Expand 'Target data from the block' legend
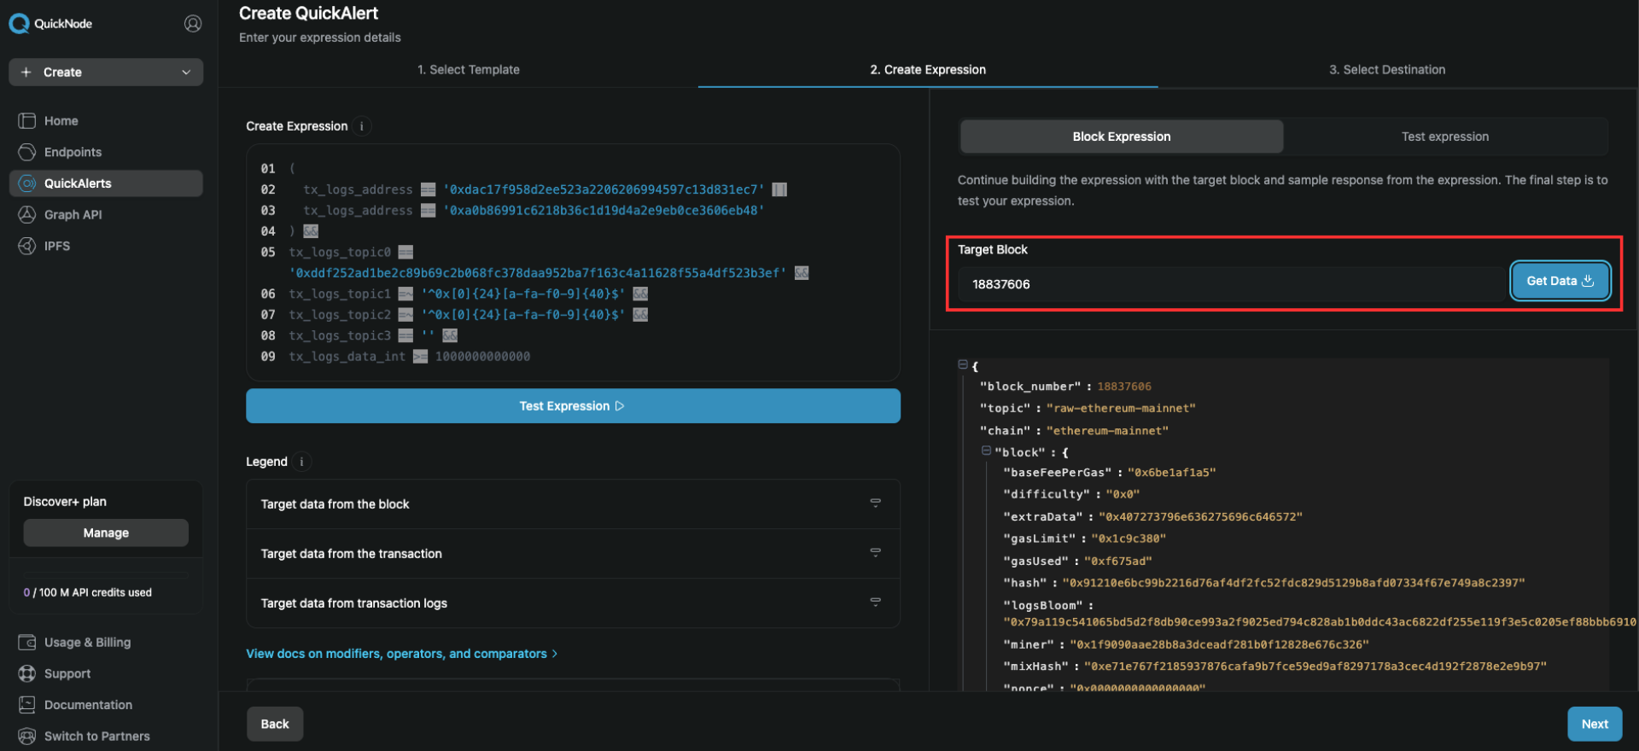The width and height of the screenshot is (1639, 751). coord(573,504)
